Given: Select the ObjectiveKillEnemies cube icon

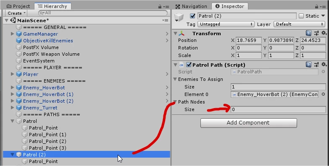Looking at the screenshot, I should [x=19, y=41].
